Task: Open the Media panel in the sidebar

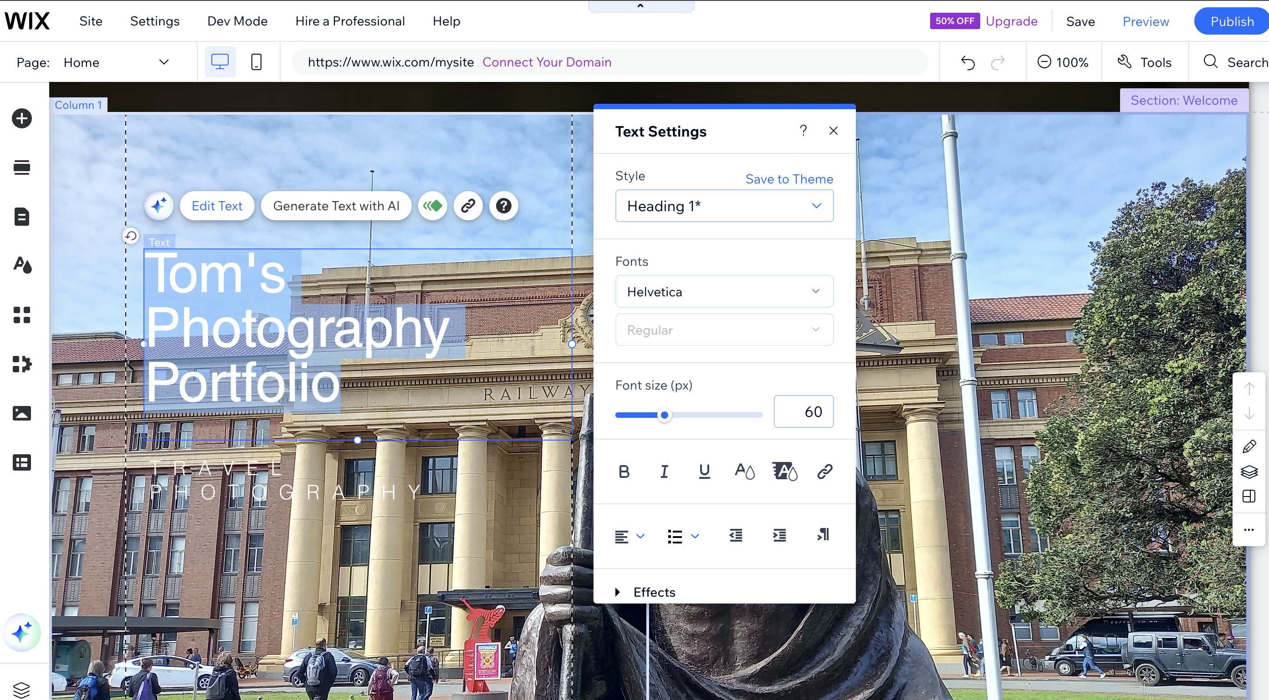Action: click(22, 414)
